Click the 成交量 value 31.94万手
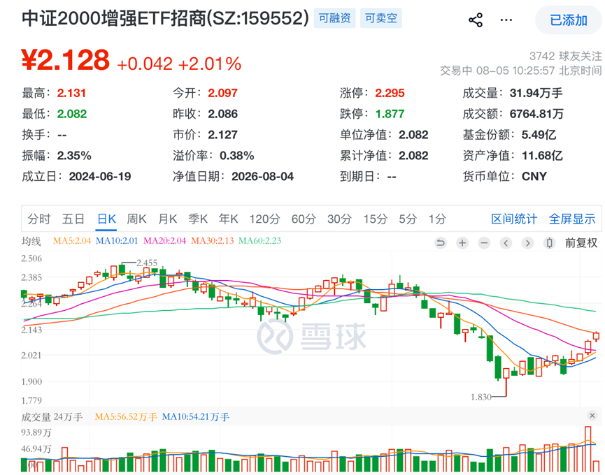The height and width of the screenshot is (475, 605). (536, 93)
